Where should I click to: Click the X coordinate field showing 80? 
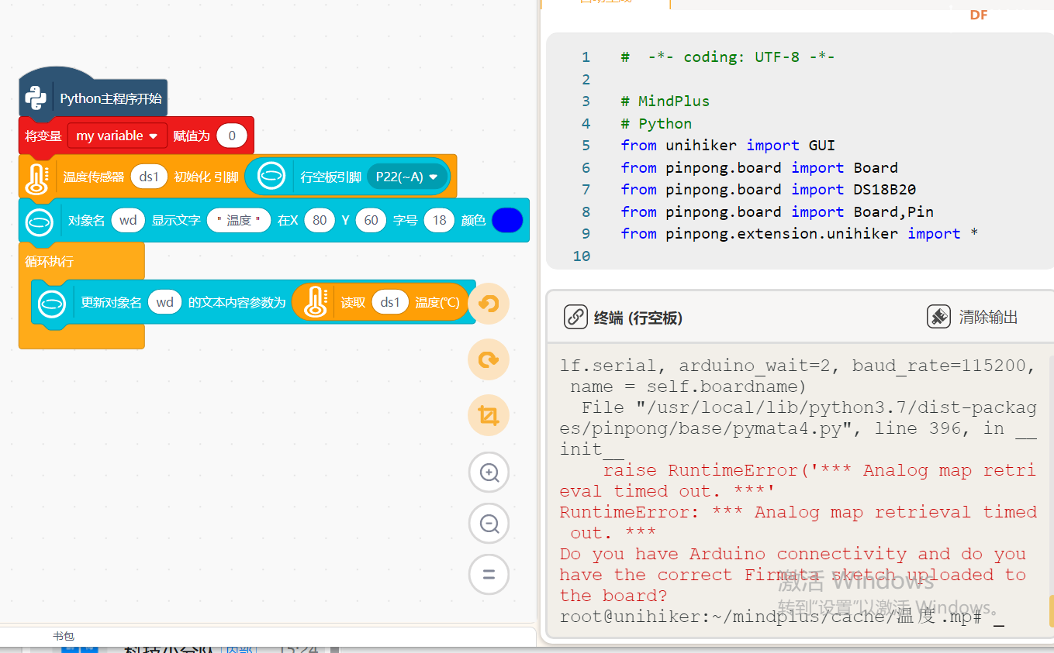(x=320, y=221)
